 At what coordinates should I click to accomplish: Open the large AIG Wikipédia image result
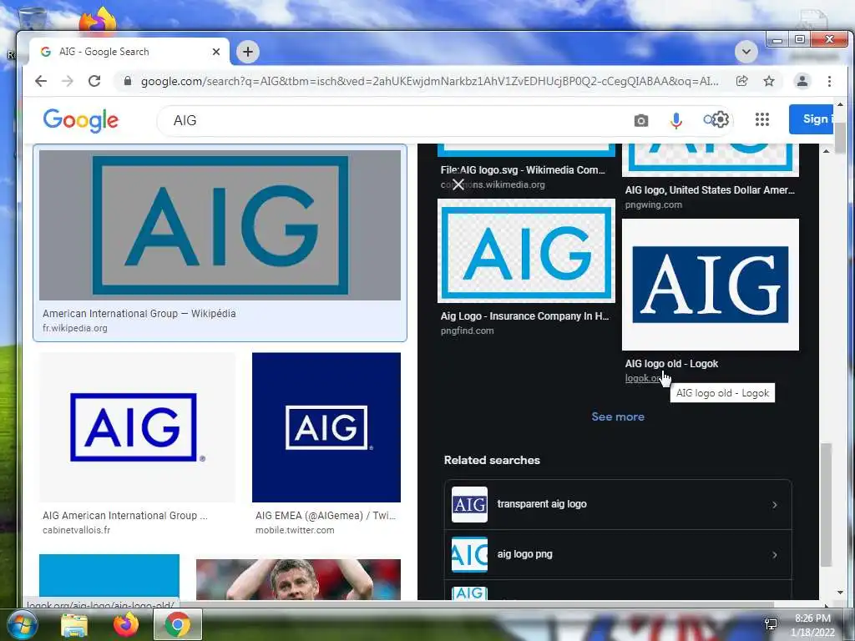[220, 225]
